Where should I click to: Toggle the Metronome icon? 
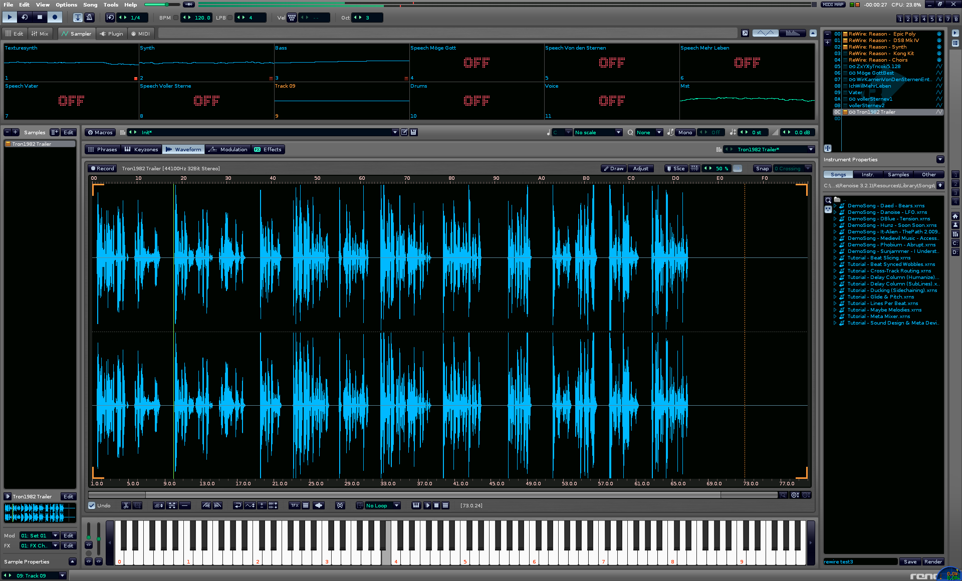pyautogui.click(x=90, y=18)
